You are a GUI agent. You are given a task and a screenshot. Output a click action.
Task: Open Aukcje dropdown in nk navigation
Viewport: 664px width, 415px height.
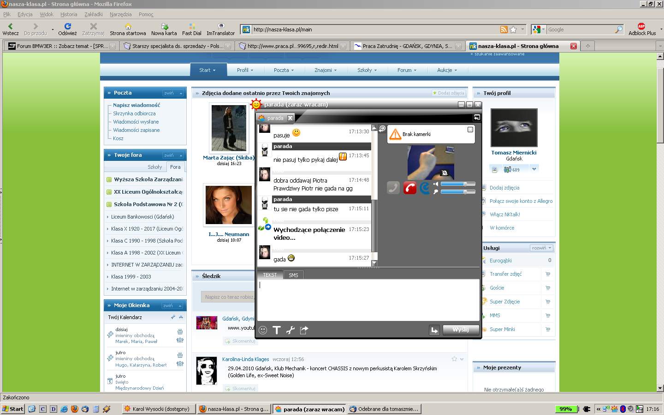coord(447,70)
